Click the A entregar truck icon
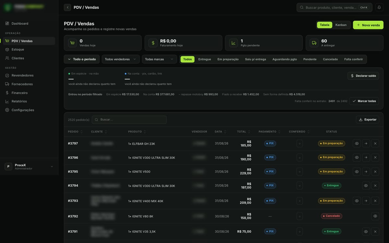The height and width of the screenshot is (243, 389). tap(314, 43)
